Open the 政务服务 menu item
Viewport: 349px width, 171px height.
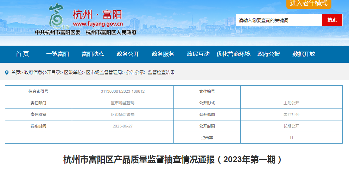[163, 54]
